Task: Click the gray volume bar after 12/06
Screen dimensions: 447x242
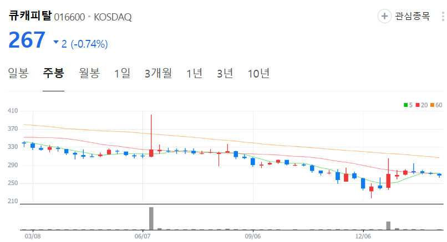Action: point(388,225)
